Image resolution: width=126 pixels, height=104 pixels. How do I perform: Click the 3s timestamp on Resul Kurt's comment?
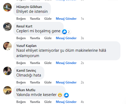(x=82, y=38)
